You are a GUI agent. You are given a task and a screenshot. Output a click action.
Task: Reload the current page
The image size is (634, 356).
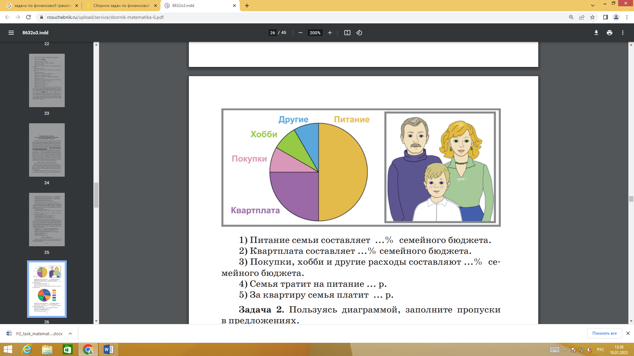(28, 17)
